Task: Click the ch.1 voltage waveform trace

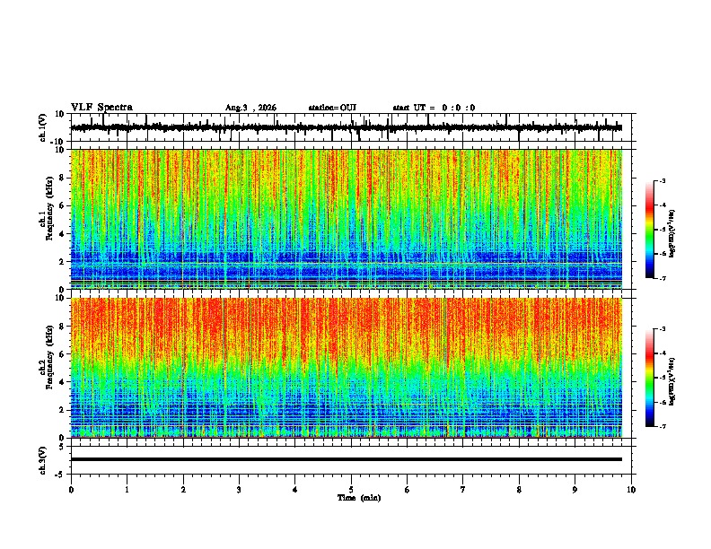Action: (x=347, y=127)
